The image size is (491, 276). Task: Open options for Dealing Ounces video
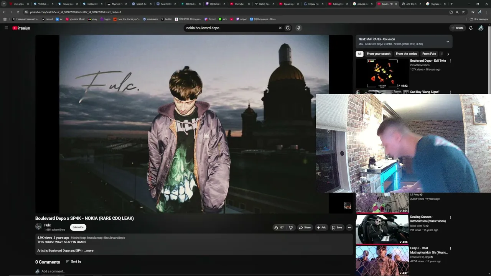pos(451,217)
